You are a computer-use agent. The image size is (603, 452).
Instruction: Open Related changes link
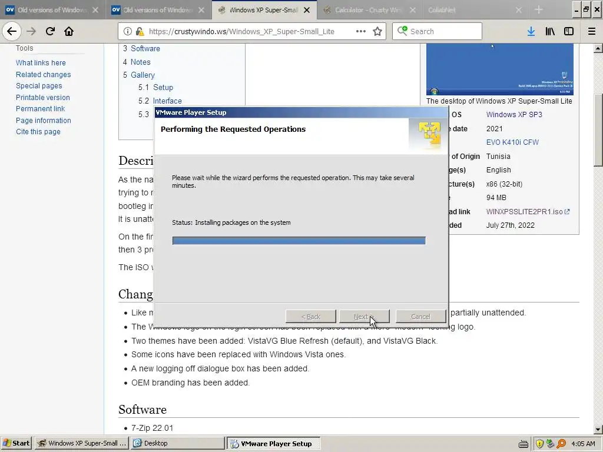click(43, 75)
